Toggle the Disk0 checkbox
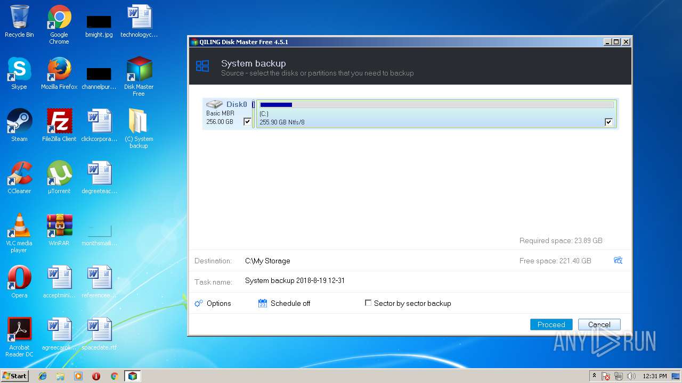 247,122
